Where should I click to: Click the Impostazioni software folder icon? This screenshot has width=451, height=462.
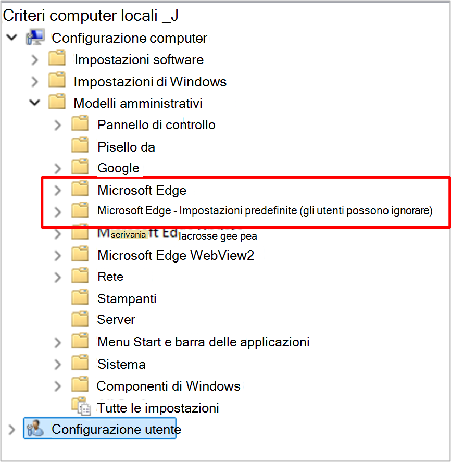(x=57, y=58)
